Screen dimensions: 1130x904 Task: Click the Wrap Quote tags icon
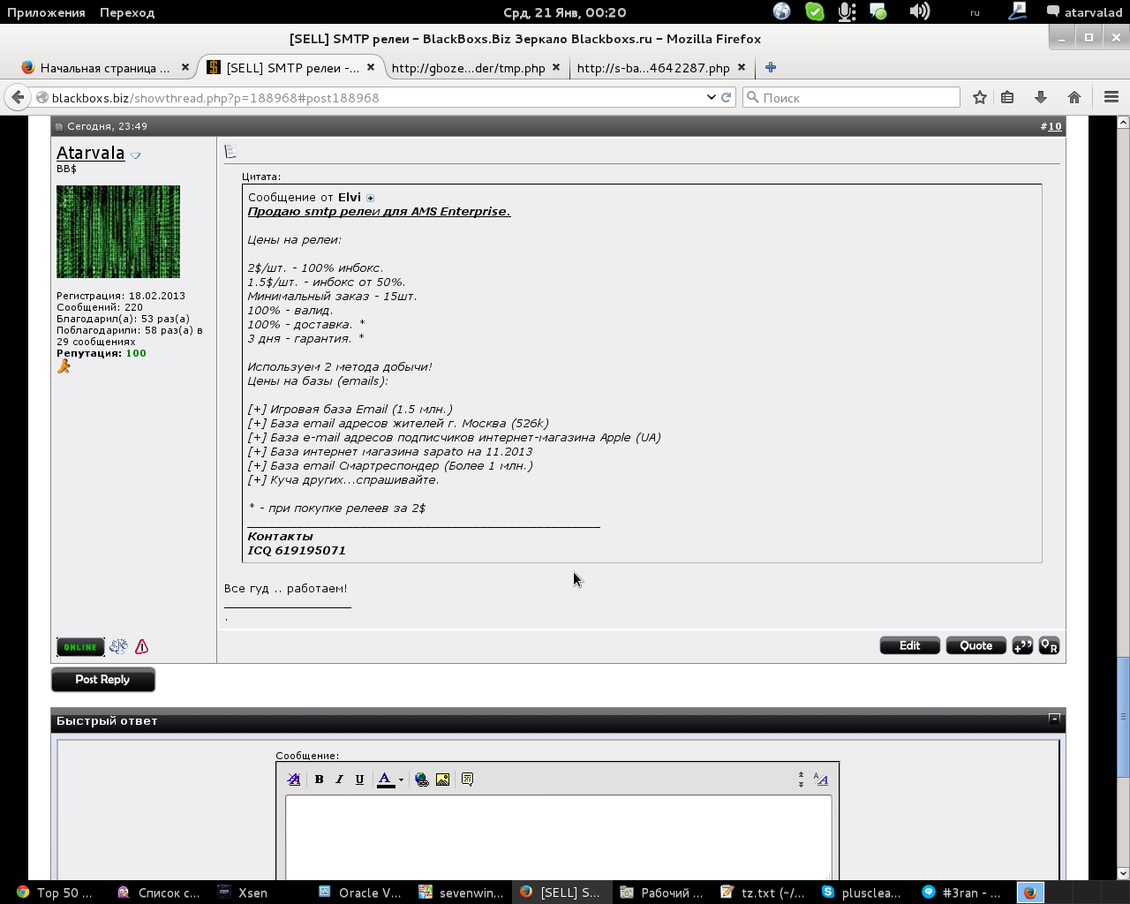467,780
